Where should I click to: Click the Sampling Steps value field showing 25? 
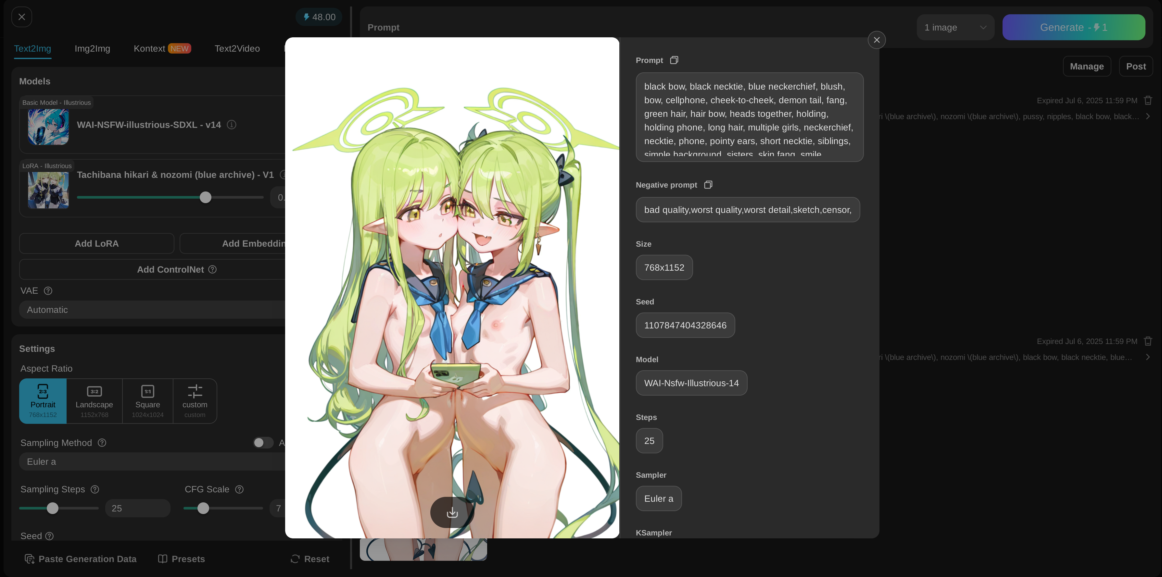pos(138,509)
